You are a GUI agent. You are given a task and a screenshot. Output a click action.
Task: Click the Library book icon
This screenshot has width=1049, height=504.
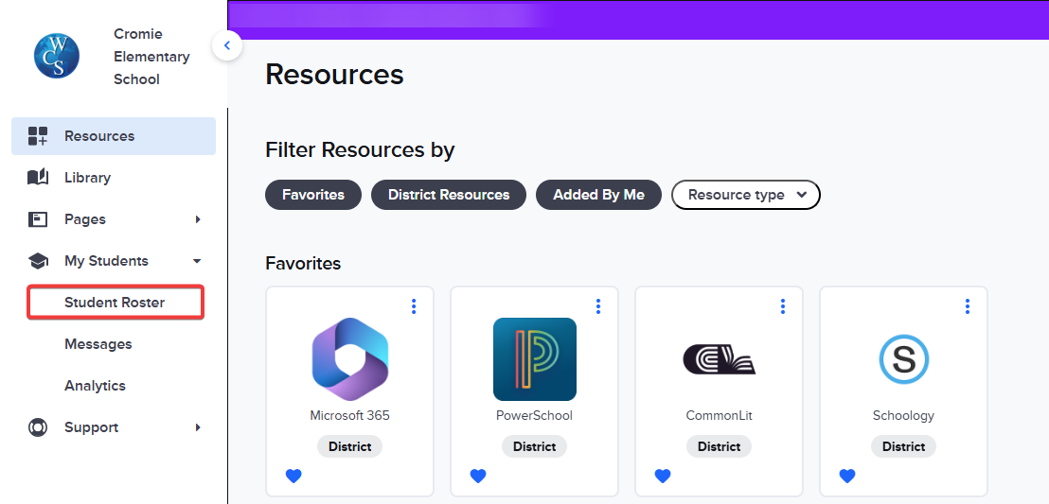tap(38, 177)
